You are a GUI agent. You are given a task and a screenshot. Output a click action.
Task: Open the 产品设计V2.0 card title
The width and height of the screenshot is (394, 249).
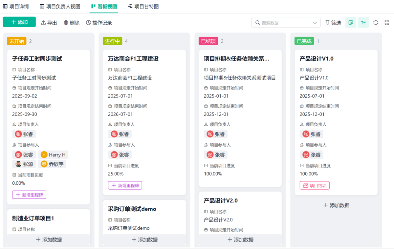(221, 200)
